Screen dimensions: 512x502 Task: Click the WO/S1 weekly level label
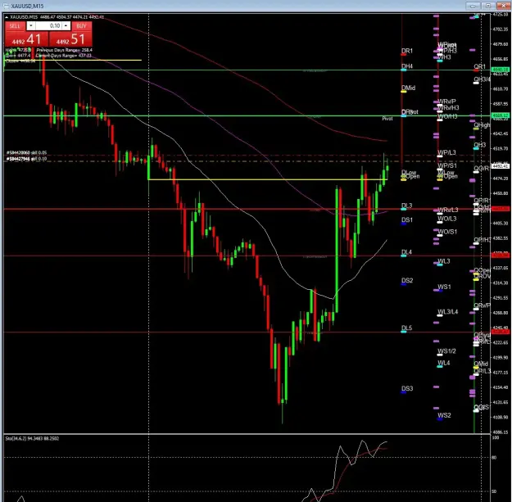click(447, 232)
